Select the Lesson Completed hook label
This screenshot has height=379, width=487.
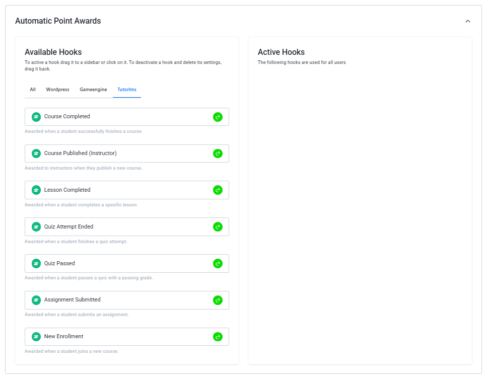(67, 190)
